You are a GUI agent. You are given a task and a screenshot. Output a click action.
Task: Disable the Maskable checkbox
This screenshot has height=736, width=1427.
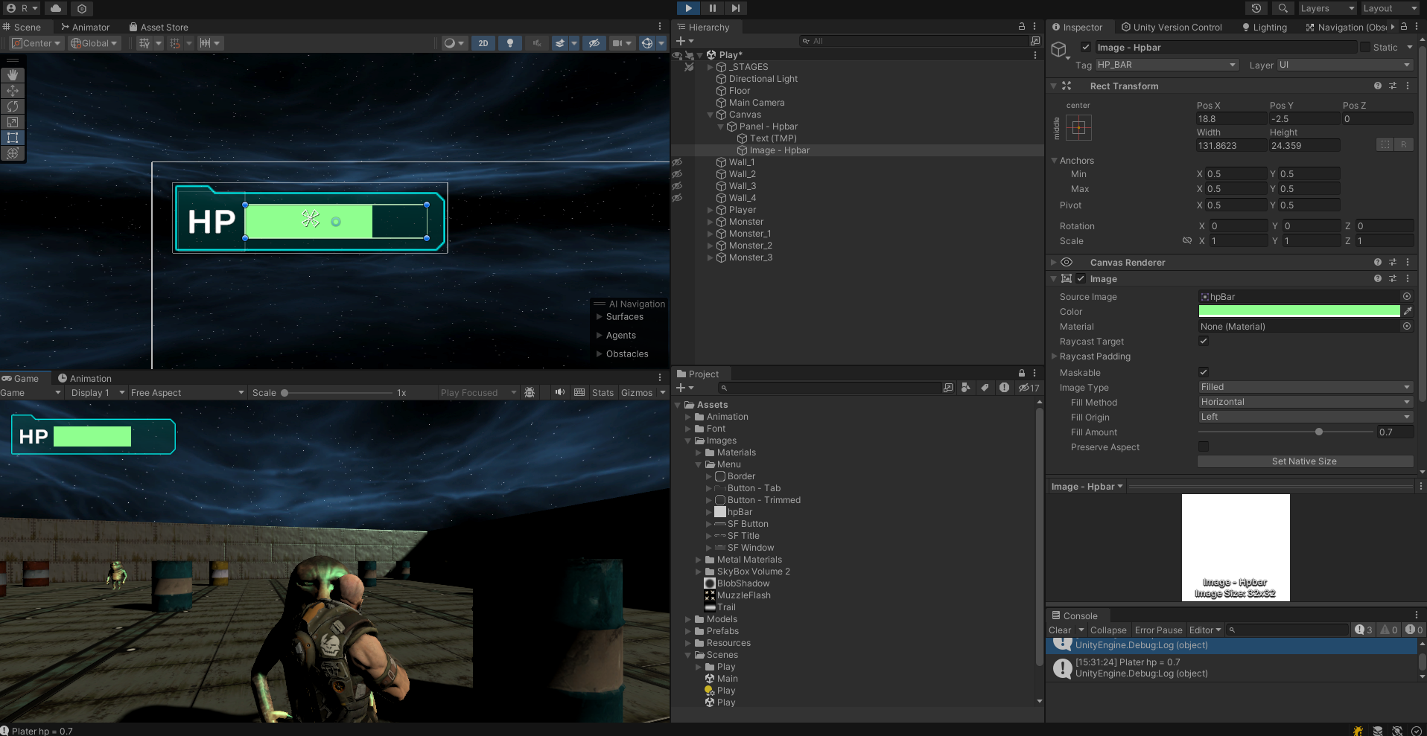(1203, 371)
